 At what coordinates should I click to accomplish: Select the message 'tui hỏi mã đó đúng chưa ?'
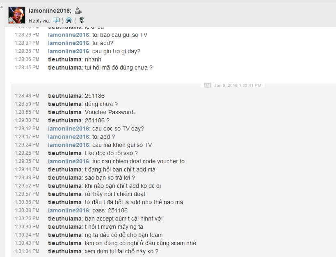pos(119,68)
